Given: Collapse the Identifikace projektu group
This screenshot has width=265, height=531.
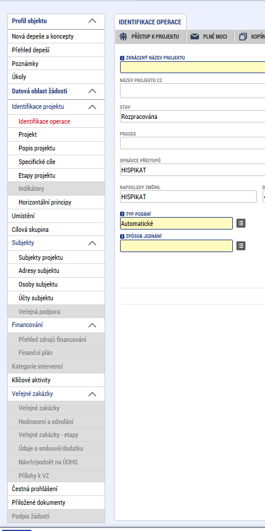Looking at the screenshot, I should tap(92, 107).
